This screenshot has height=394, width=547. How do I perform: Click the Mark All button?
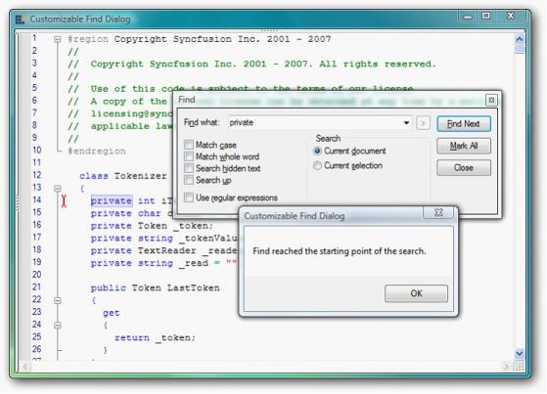pyautogui.click(x=464, y=146)
